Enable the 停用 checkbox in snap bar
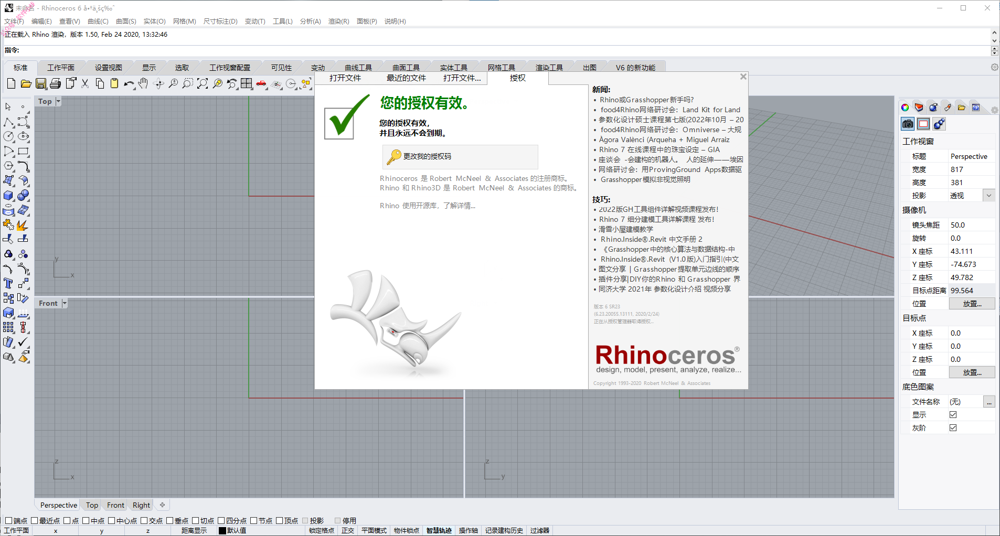Image resolution: width=1000 pixels, height=536 pixels. tap(338, 521)
